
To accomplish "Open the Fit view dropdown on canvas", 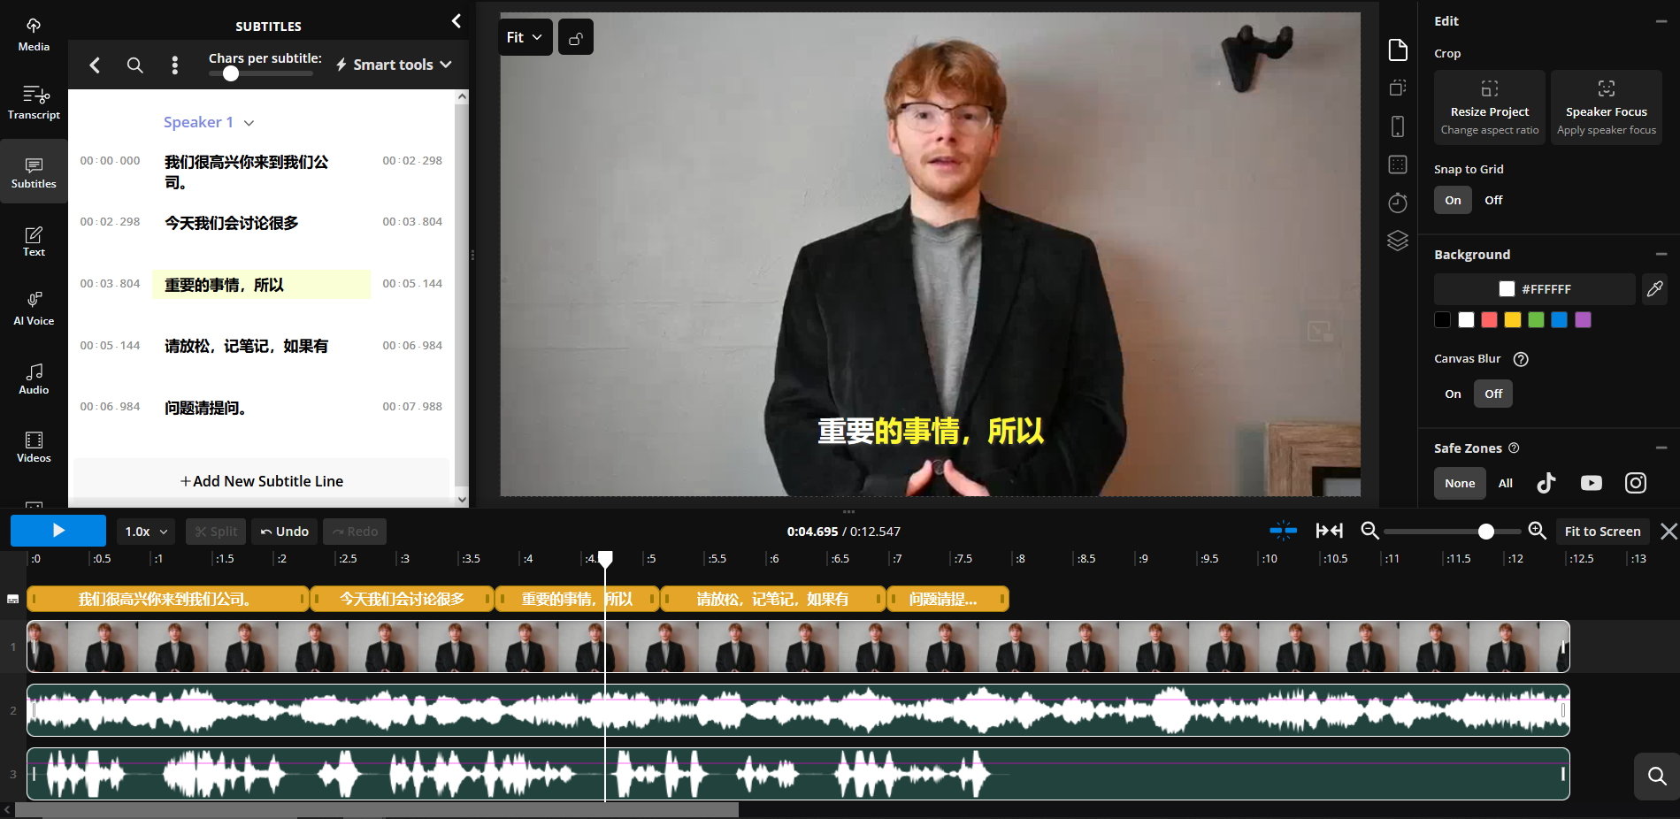I will 525,37.
